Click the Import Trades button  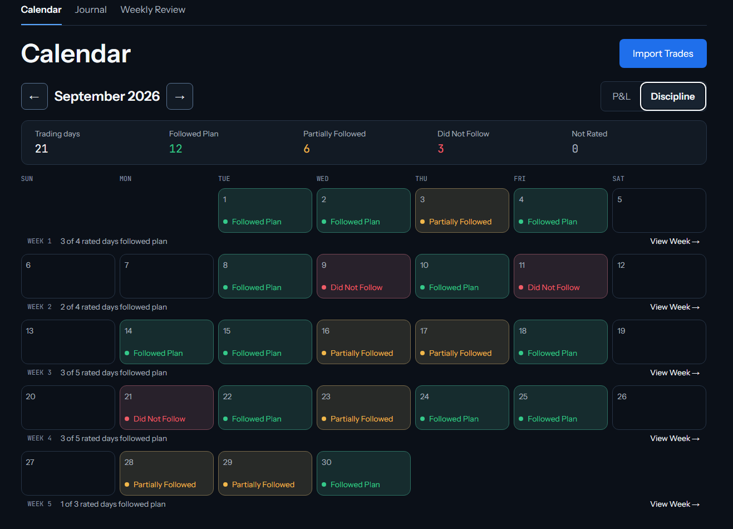point(663,53)
